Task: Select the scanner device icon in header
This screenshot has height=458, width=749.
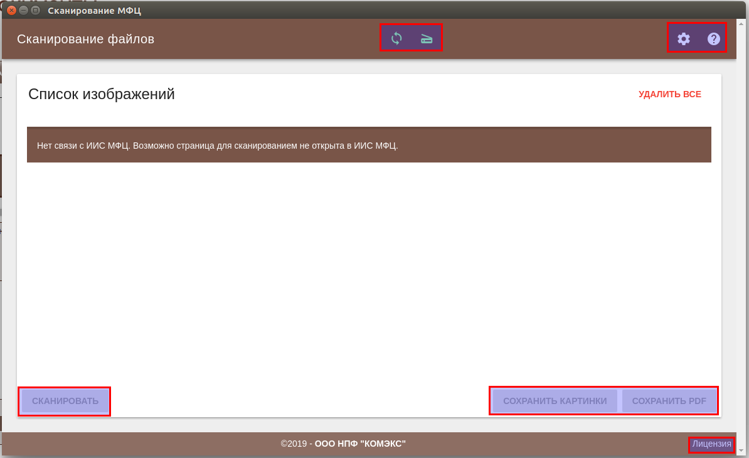Action: [427, 38]
